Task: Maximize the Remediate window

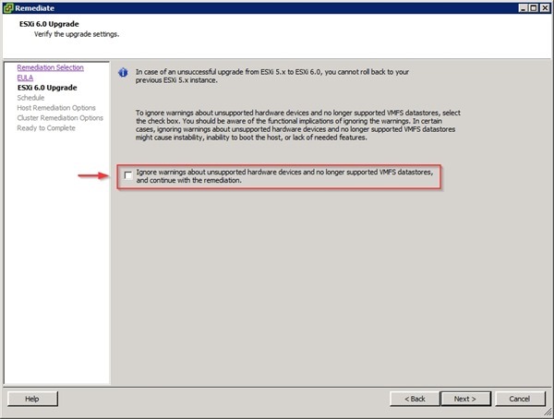Action: pyautogui.click(x=534, y=7)
